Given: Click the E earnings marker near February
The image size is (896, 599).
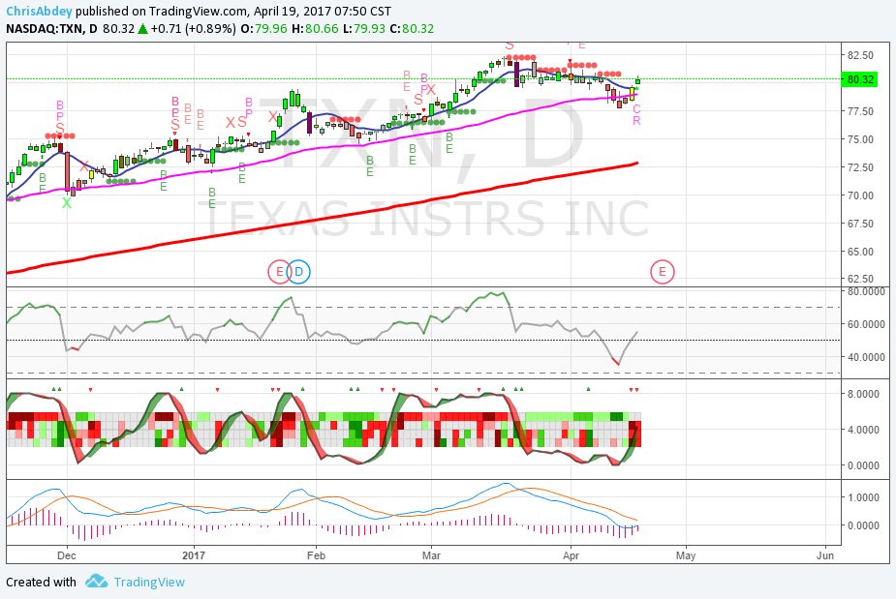Looking at the screenshot, I should [279, 272].
